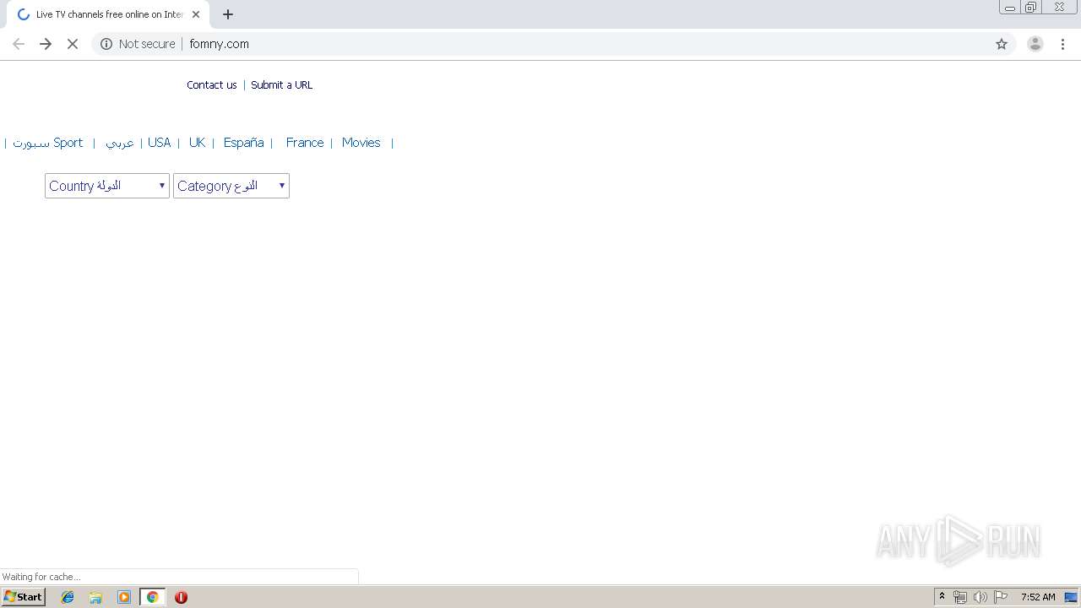Screen dimensions: 1081x608
Task: Browse UK channels
Action: [x=197, y=143]
